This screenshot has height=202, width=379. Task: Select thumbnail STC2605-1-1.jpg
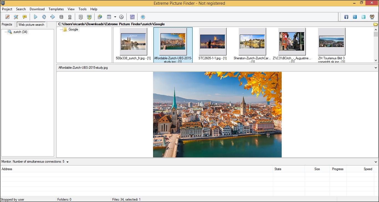[x=213, y=42]
